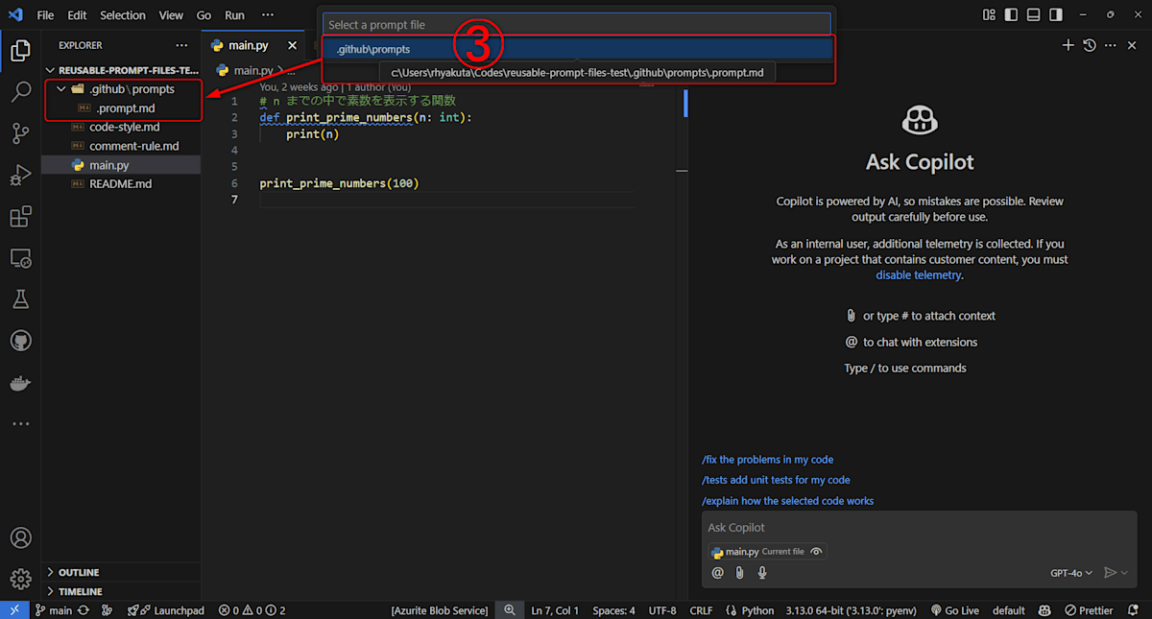The image size is (1152, 619).
Task: Collapse the .github\prompts folder
Action: (x=122, y=89)
